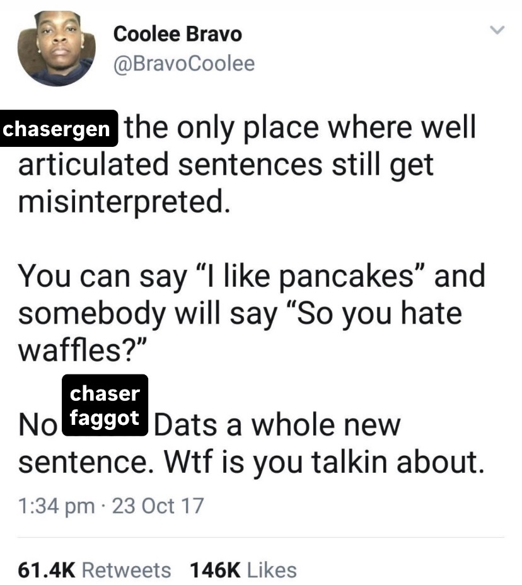
Task: Open the 61.4K retweet count
Action: click(47, 570)
